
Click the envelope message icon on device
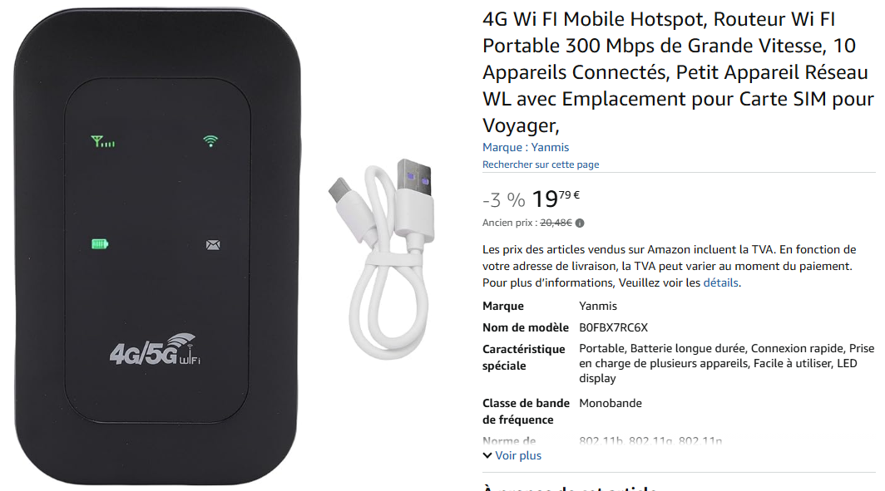[x=213, y=244]
